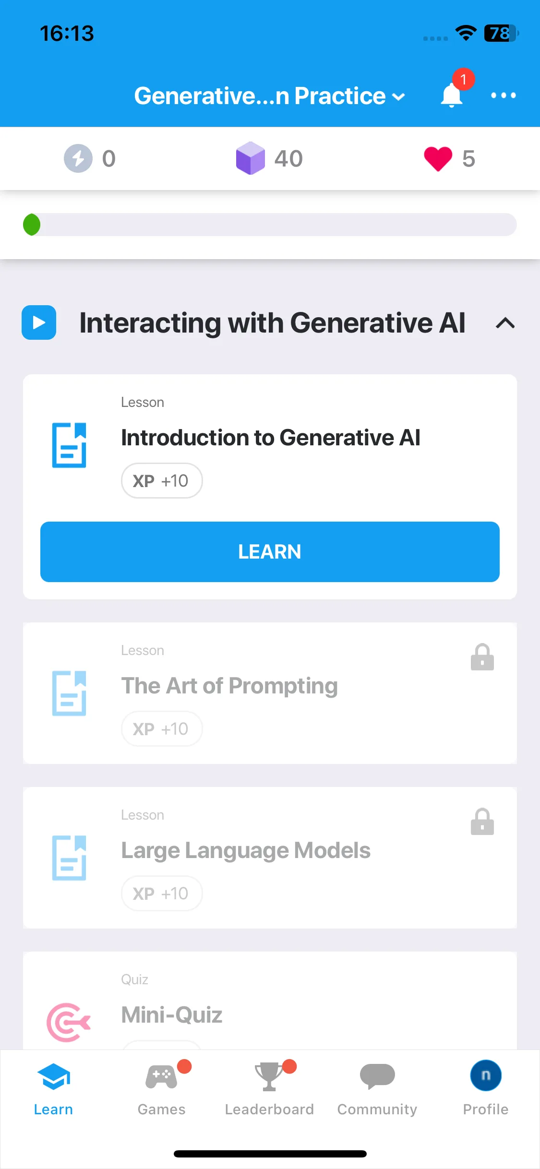The image size is (540, 1169).
Task: Tap lock icon on Large Language Models
Action: pos(482,822)
